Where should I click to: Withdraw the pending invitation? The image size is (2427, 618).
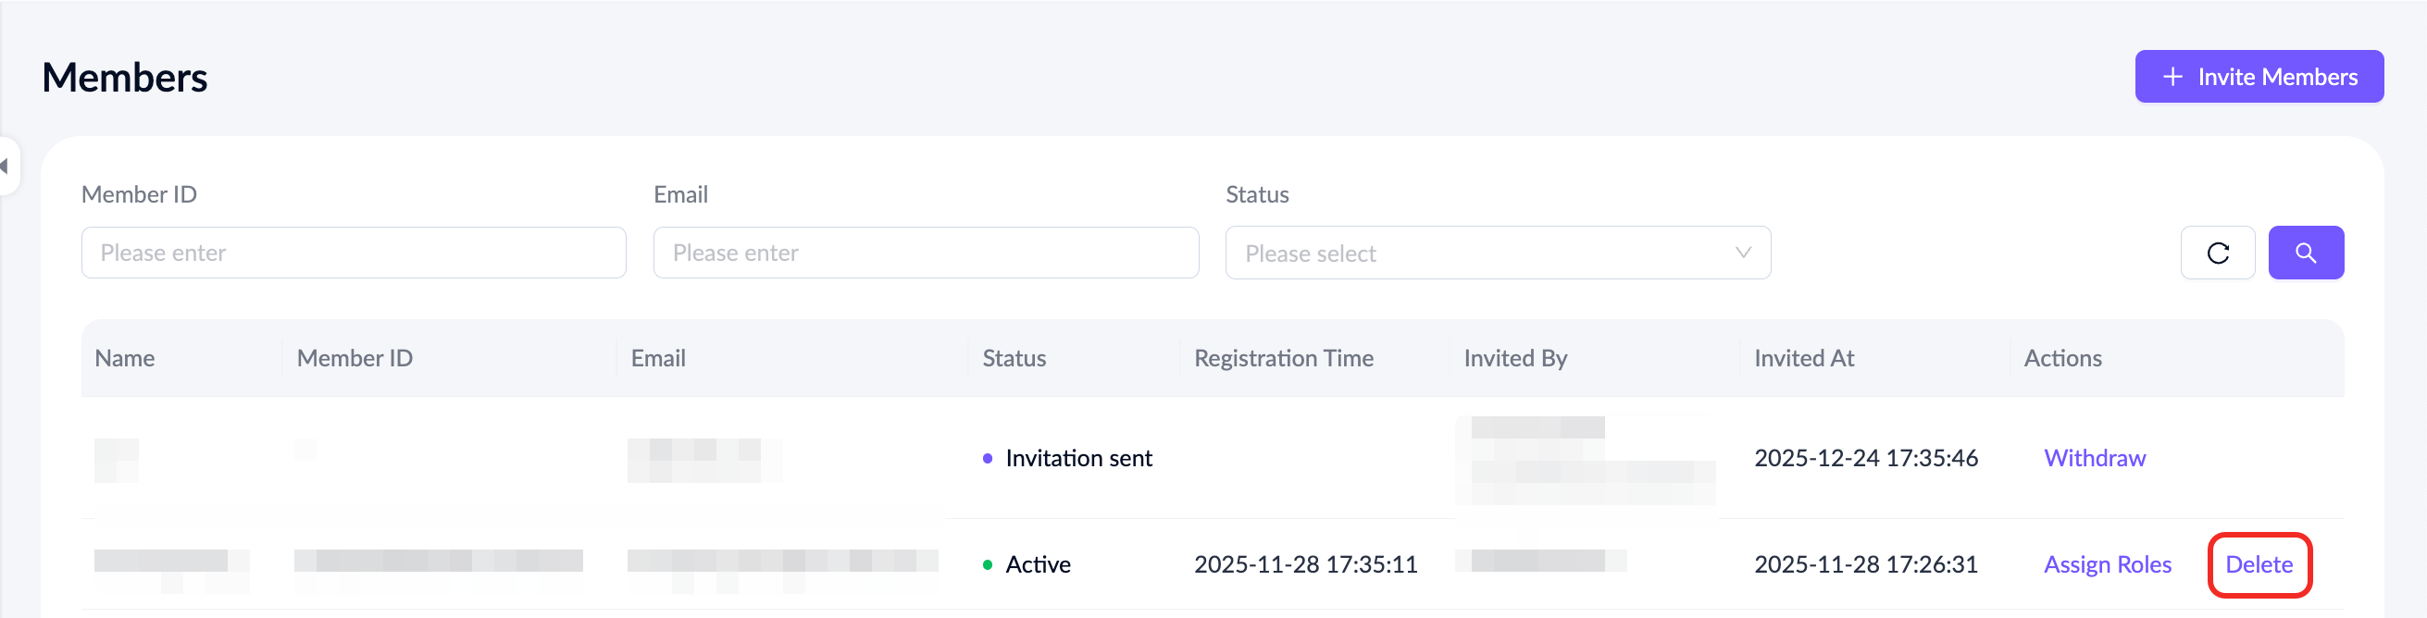pyautogui.click(x=2094, y=458)
